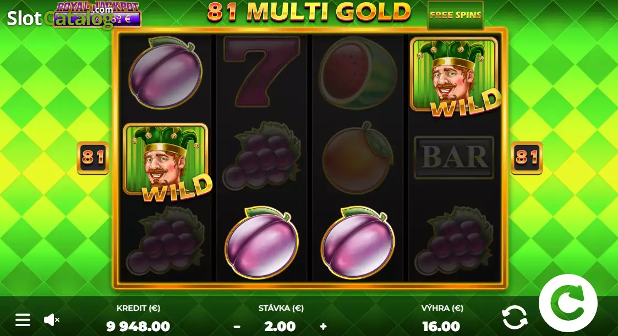Screen dimensions: 618x336
Task: Select the left 81 ways indicator
Action: [x=93, y=158]
